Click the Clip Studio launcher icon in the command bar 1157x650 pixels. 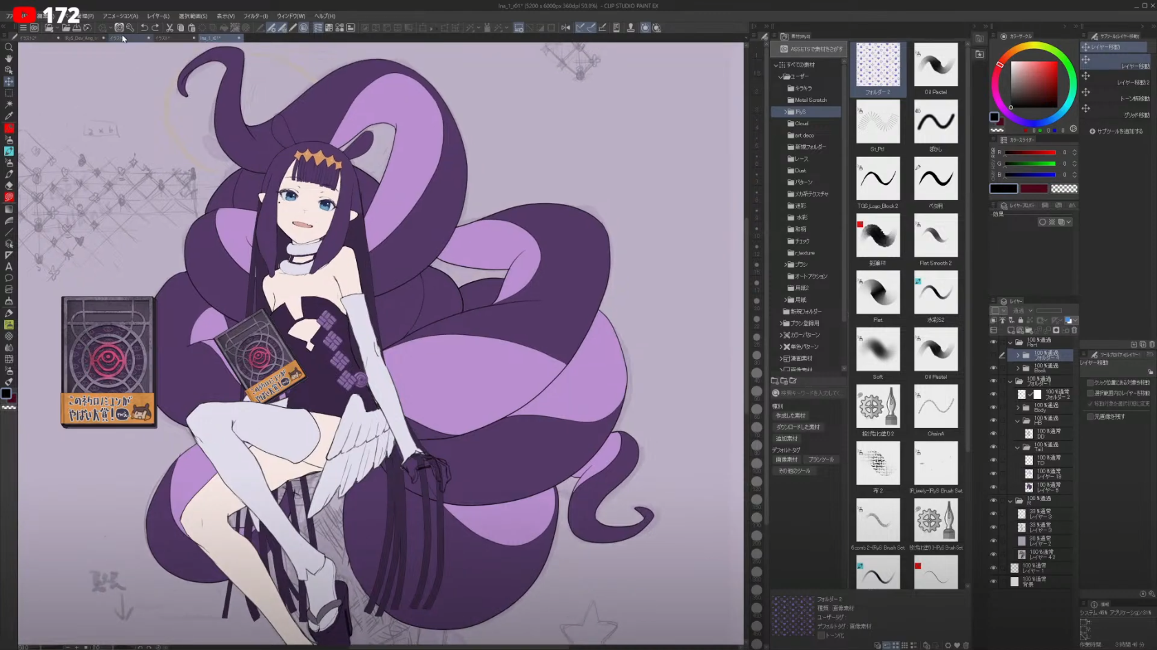tap(34, 28)
